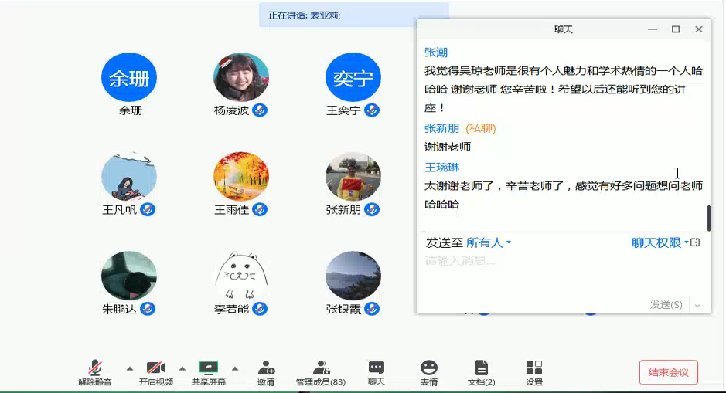This screenshot has width=726, height=393.
Task: Expand the arrow beside 解除静音
Action: pos(130,368)
